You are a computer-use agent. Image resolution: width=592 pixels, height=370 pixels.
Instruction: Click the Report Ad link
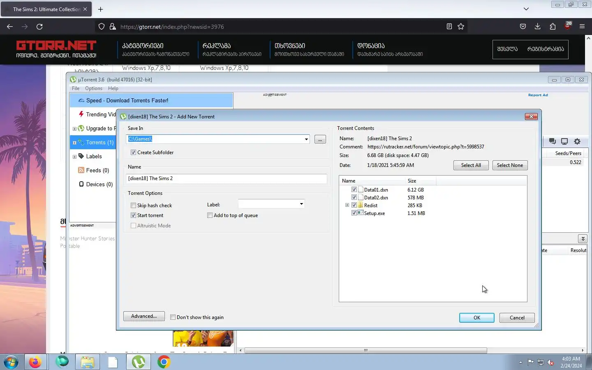click(x=538, y=95)
